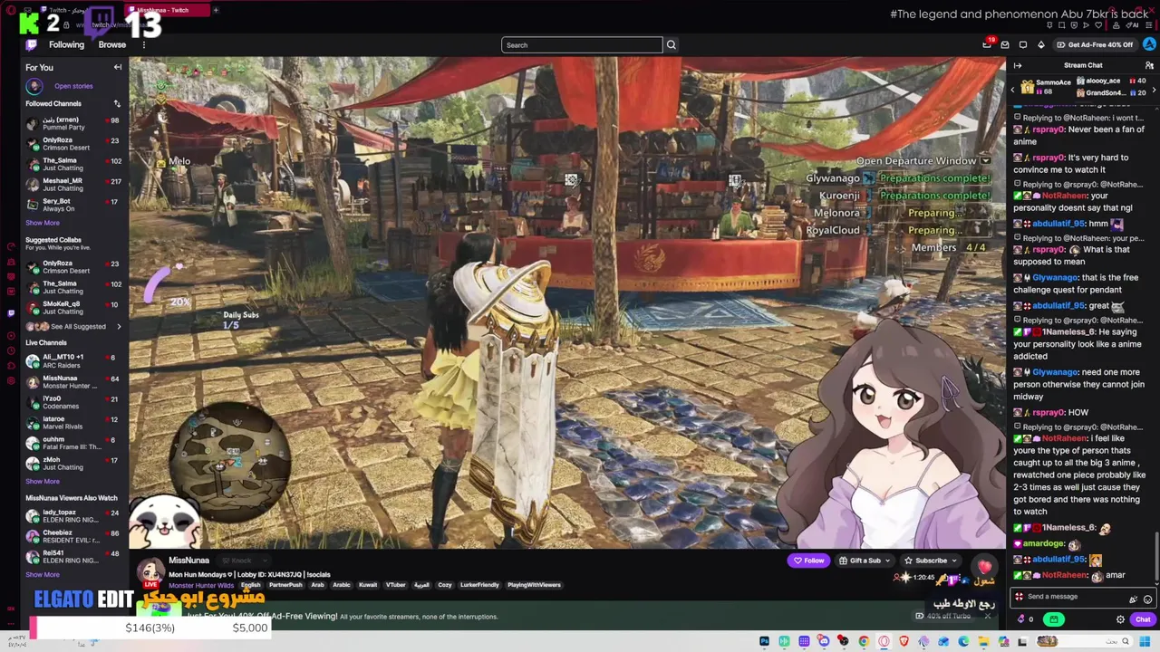Open notifications with the red 19 badge
The width and height of the screenshot is (1160, 652).
click(x=987, y=44)
